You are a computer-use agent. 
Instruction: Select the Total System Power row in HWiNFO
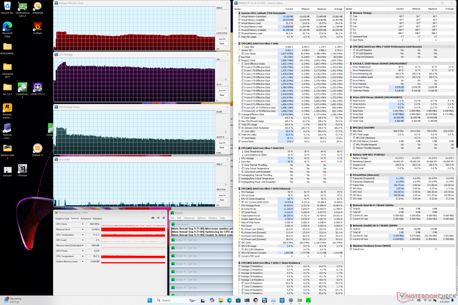coord(290,216)
